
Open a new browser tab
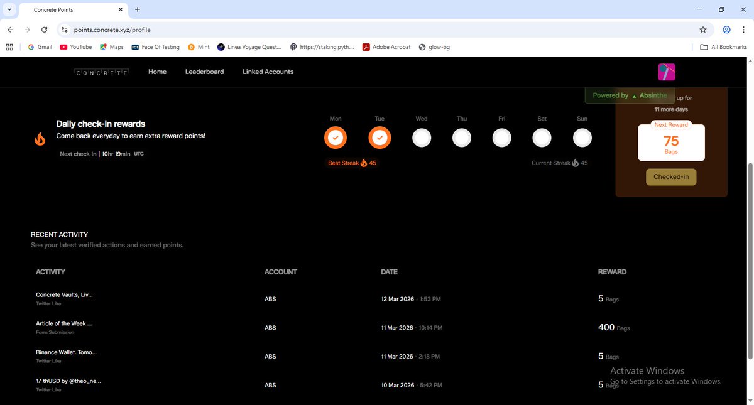tap(138, 9)
